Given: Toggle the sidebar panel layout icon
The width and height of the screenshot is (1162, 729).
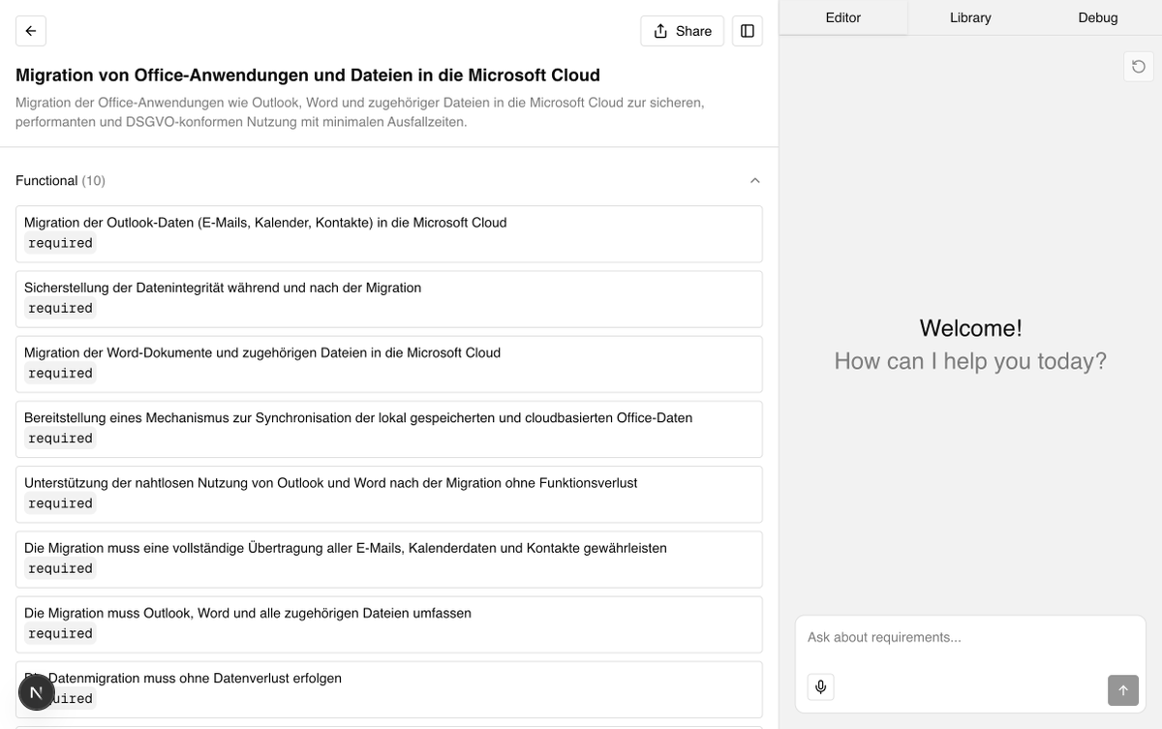Looking at the screenshot, I should click(748, 31).
